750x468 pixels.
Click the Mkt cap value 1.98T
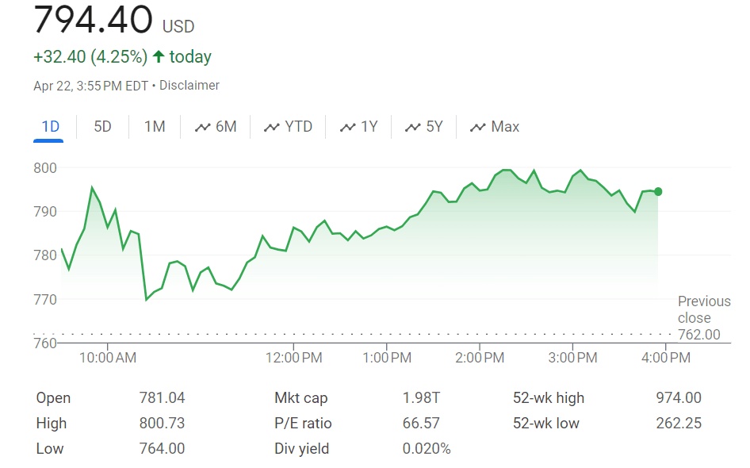[x=419, y=398]
